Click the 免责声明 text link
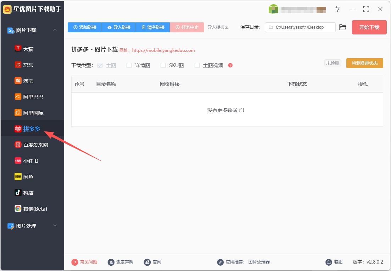 click(125, 262)
